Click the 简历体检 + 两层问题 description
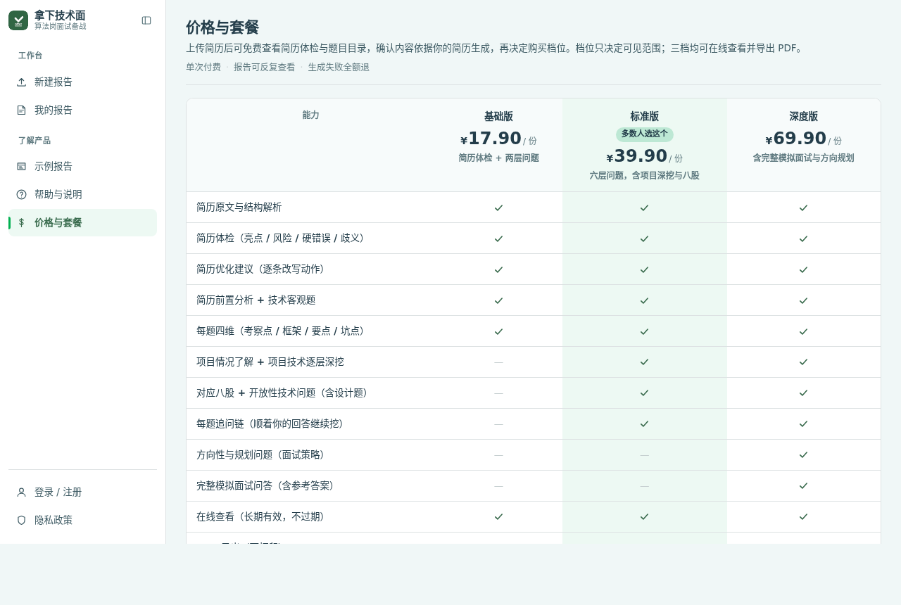This screenshot has width=901, height=605. click(498, 158)
